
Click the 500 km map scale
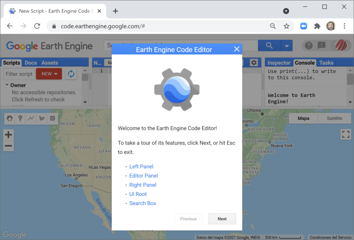tap(283, 237)
